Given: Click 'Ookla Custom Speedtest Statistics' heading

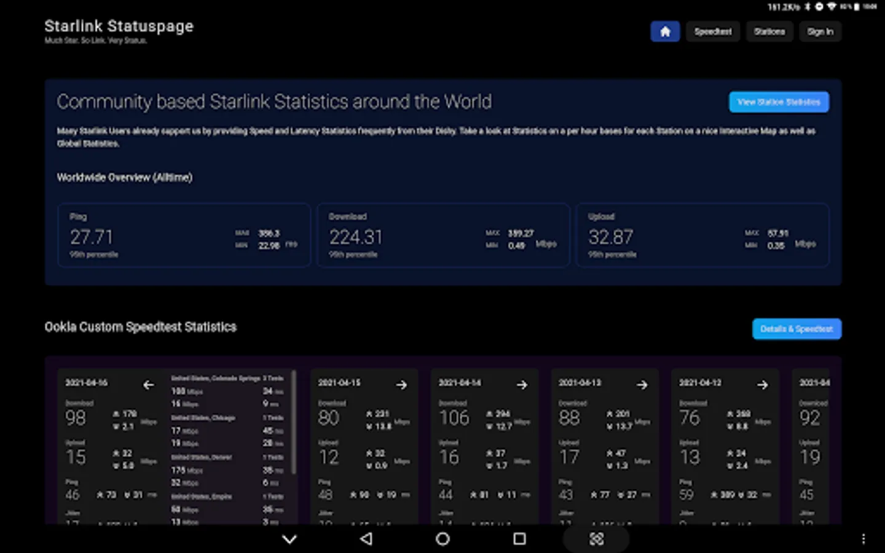Looking at the screenshot, I should (140, 327).
